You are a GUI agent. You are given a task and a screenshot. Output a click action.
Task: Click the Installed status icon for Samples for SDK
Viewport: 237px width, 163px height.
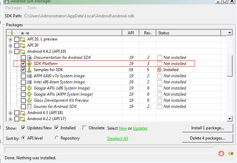point(160,70)
